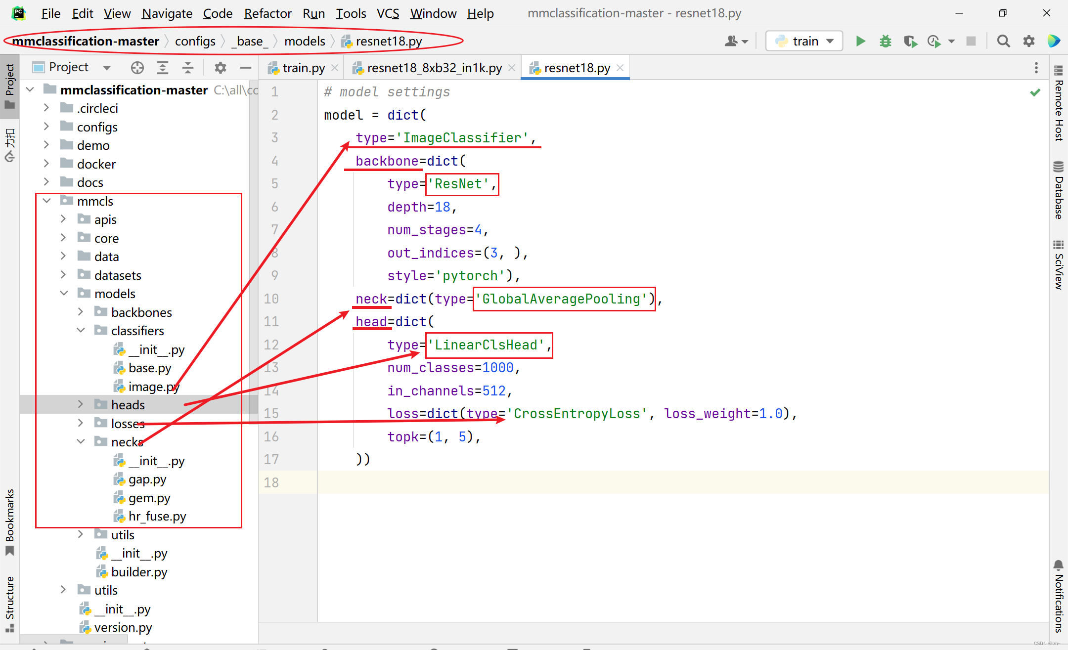The width and height of the screenshot is (1068, 650).
Task: Open the Refactor menu
Action: click(x=267, y=13)
